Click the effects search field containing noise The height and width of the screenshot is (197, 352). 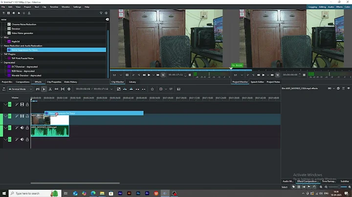pyautogui.click(x=53, y=20)
